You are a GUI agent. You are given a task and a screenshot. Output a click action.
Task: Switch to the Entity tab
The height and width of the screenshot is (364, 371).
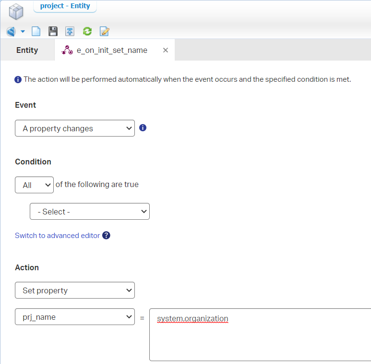click(x=27, y=50)
